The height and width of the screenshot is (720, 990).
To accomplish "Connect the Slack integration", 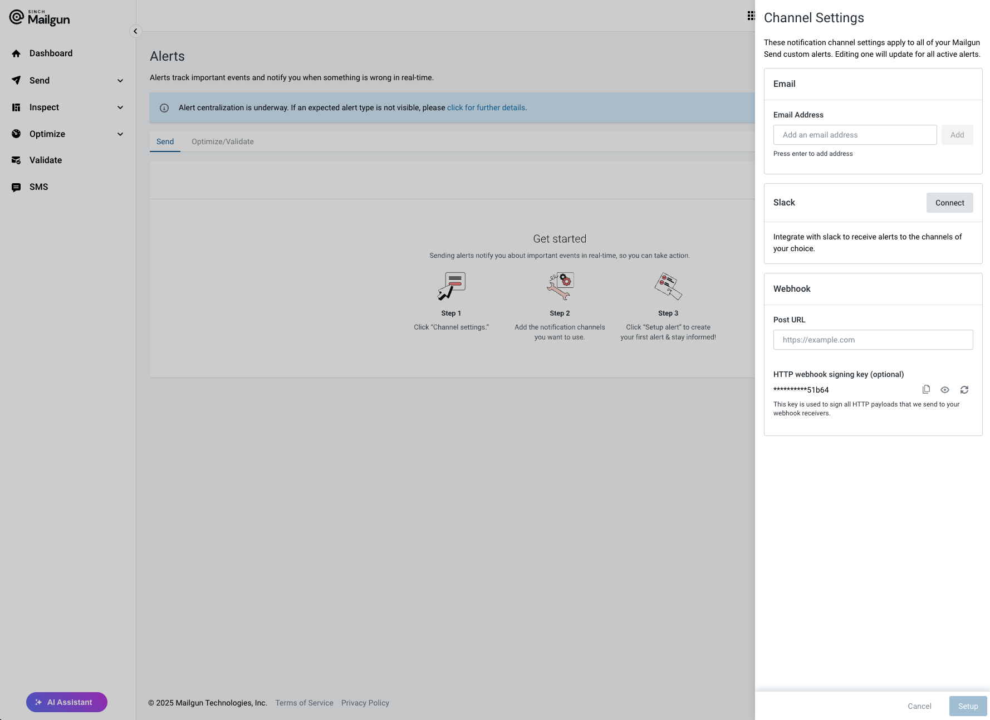I will 949,203.
